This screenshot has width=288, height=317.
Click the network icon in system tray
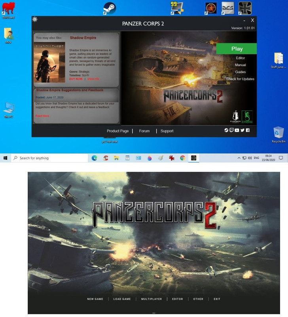tap(244, 158)
